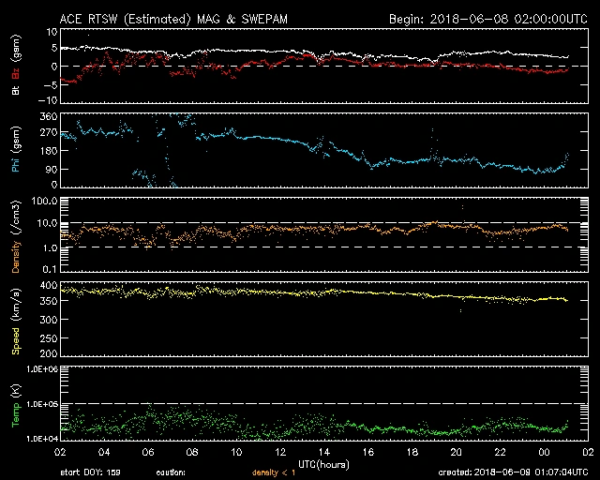Screen dimensions: 600x480
Task: Click the '360' tick on Phi axis
Action: point(49,116)
